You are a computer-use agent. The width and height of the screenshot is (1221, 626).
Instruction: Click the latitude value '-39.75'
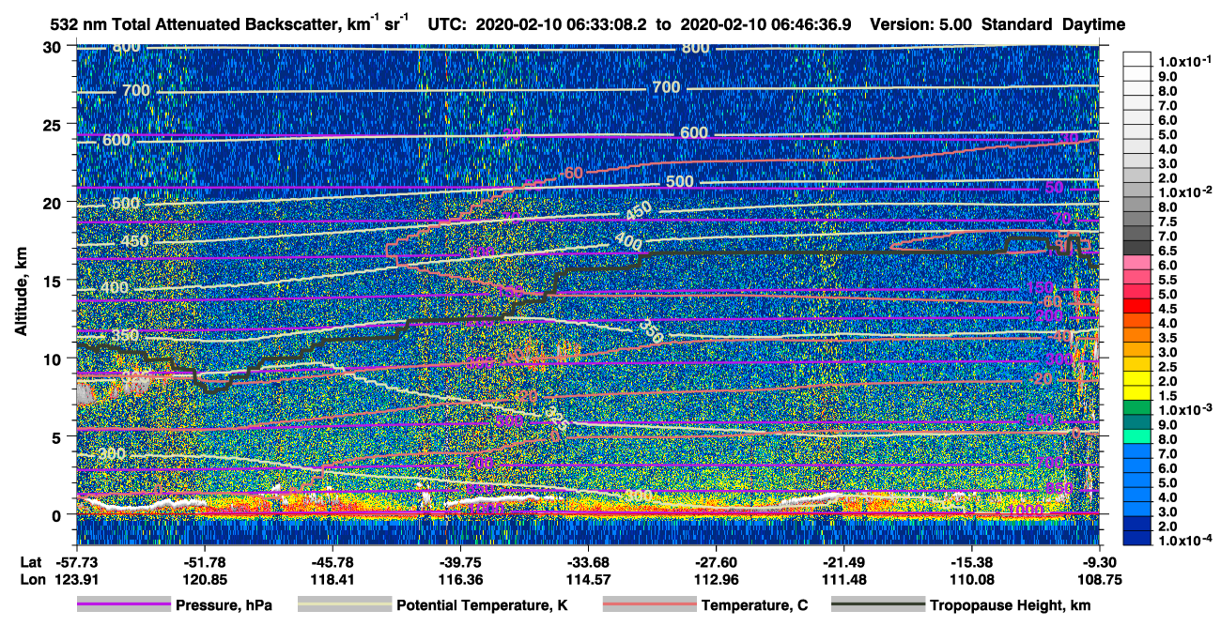(x=460, y=561)
